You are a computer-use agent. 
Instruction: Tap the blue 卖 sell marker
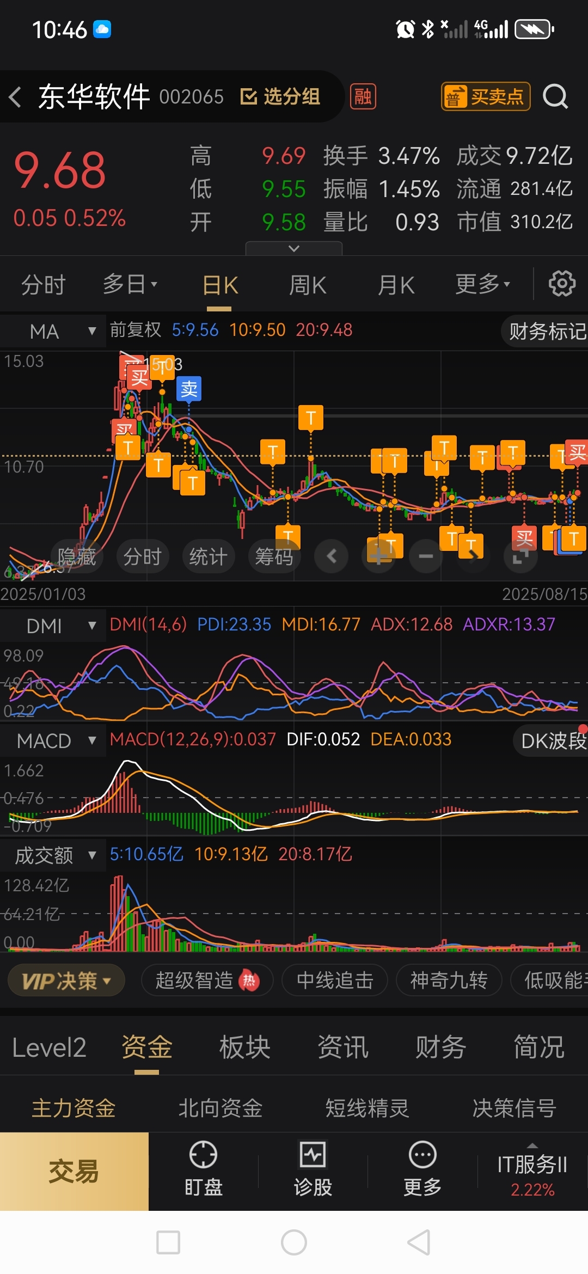[x=189, y=389]
